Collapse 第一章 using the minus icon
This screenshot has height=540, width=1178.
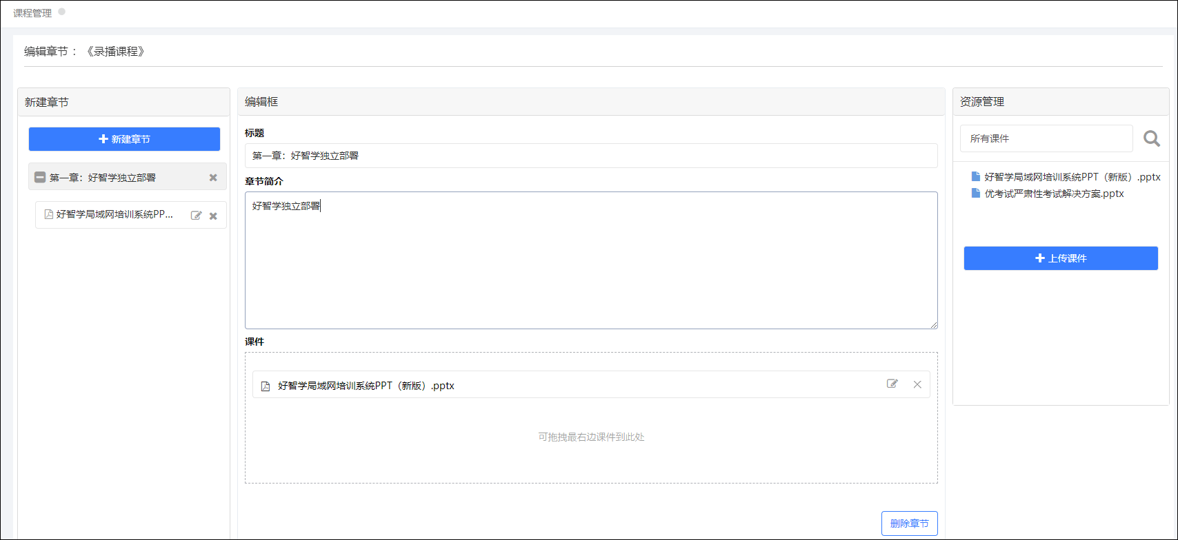[40, 178]
